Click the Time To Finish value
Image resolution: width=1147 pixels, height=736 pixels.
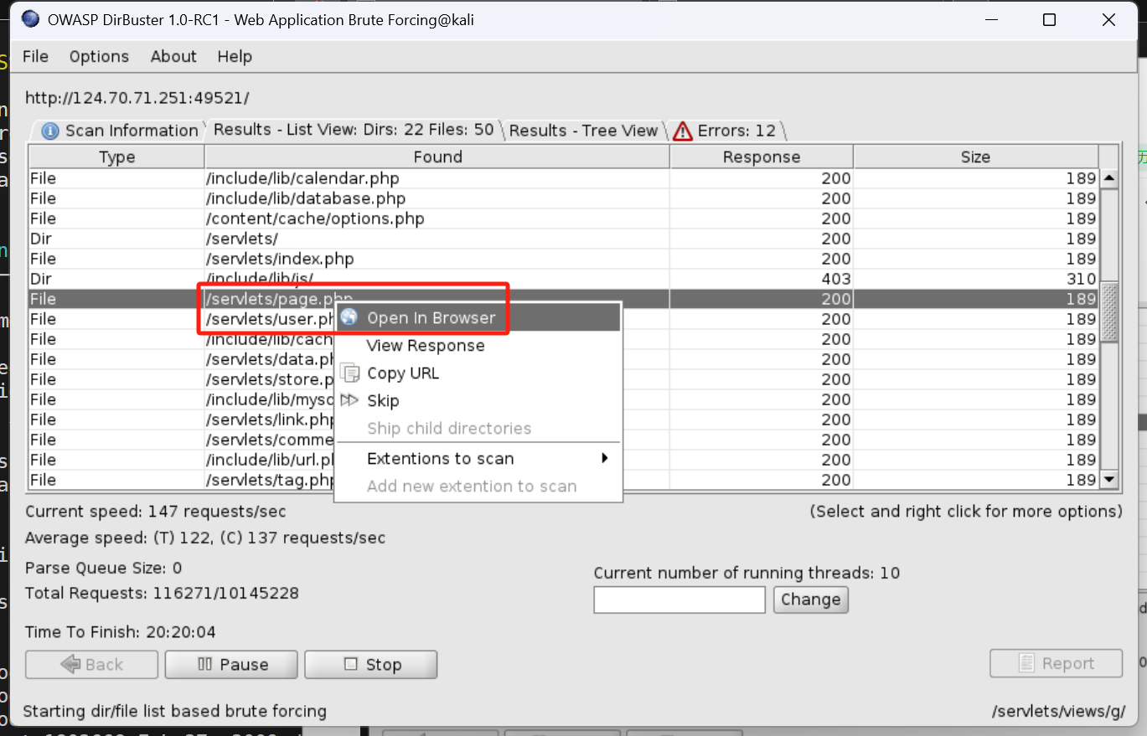pos(182,632)
